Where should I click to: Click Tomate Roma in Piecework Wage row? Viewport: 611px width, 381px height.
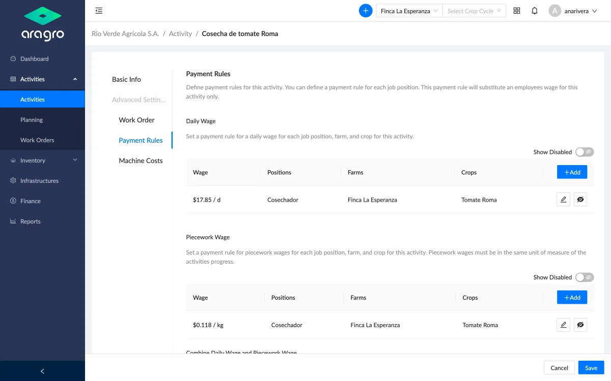[480, 325]
